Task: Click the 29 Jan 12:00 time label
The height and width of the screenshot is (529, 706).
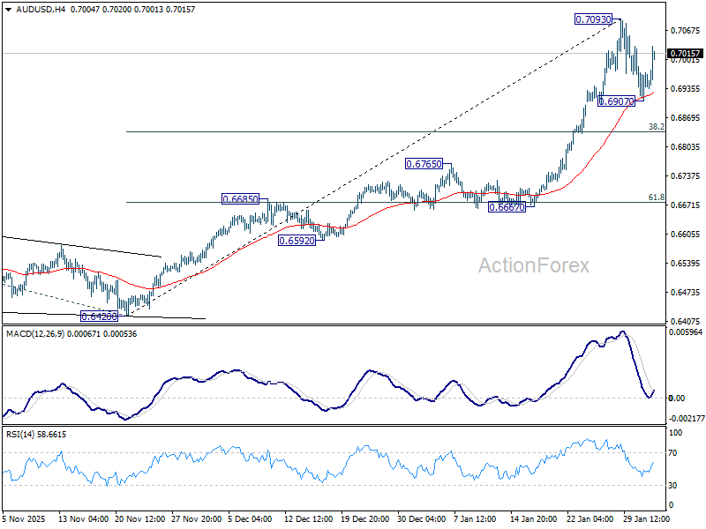Action: (646, 518)
